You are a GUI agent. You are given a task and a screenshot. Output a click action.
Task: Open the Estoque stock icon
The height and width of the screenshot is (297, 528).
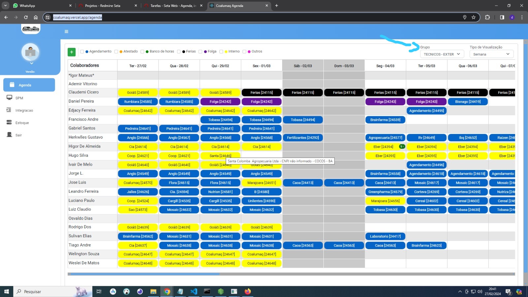9,122
